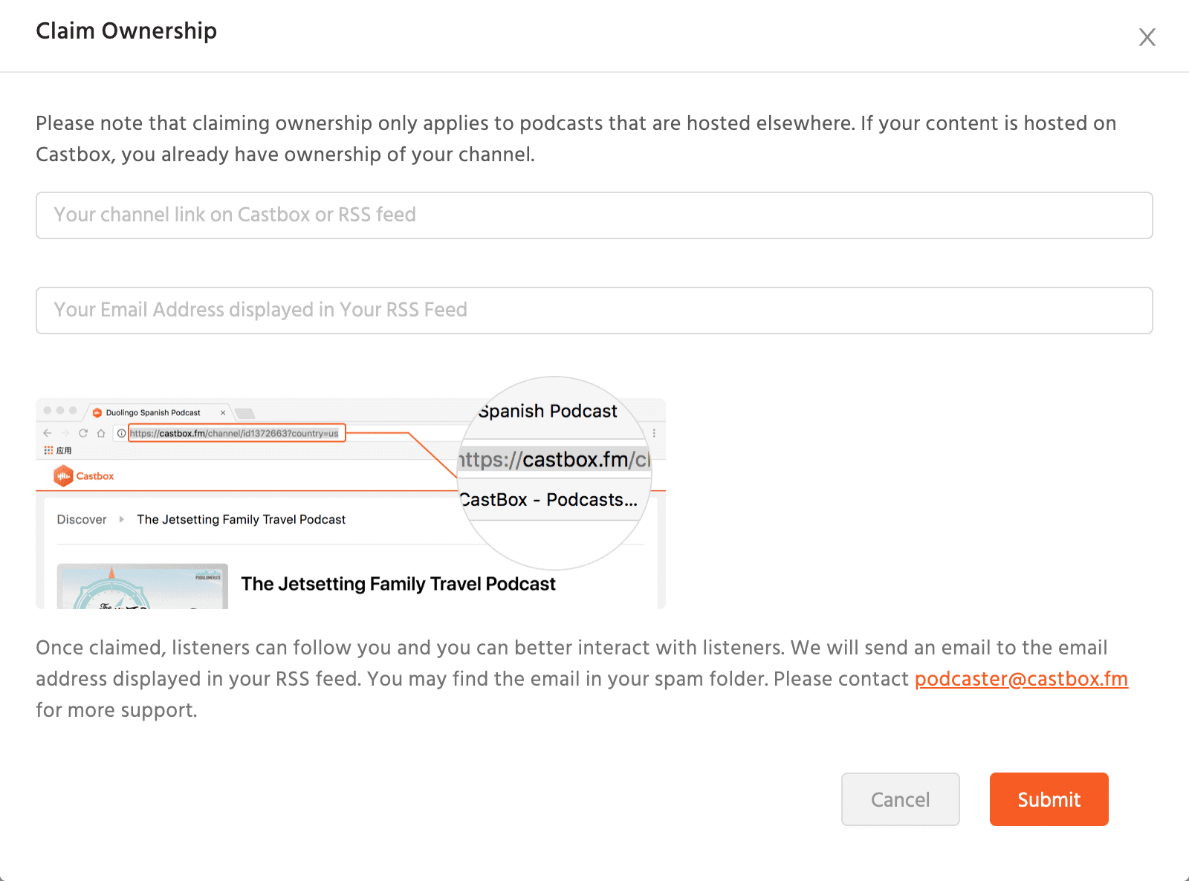Click the channel link or RSS feed field
Screen dimensions: 1189x881
point(594,215)
